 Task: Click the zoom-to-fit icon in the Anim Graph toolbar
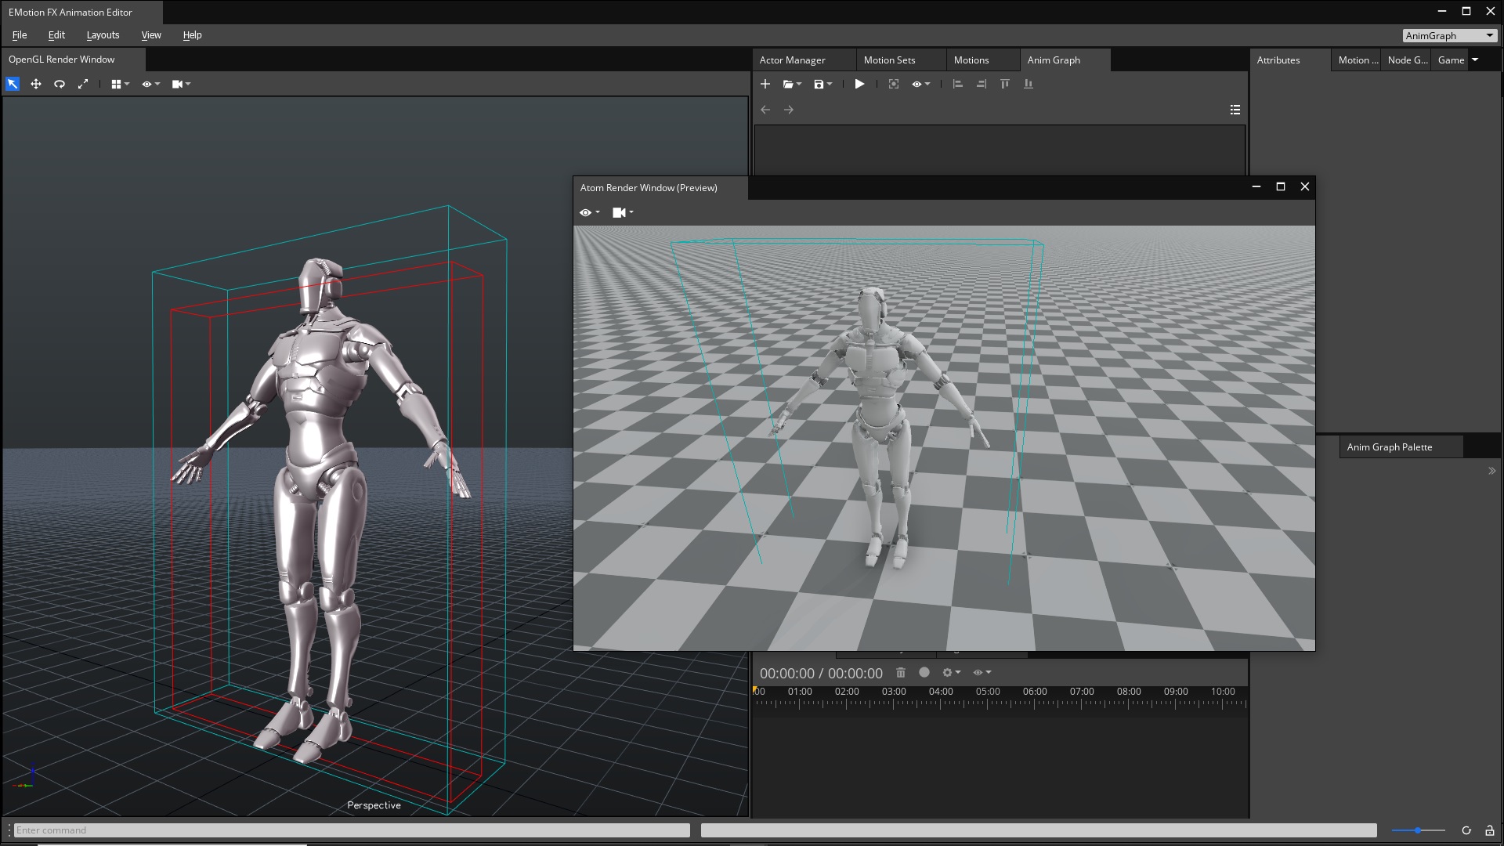pyautogui.click(x=893, y=84)
